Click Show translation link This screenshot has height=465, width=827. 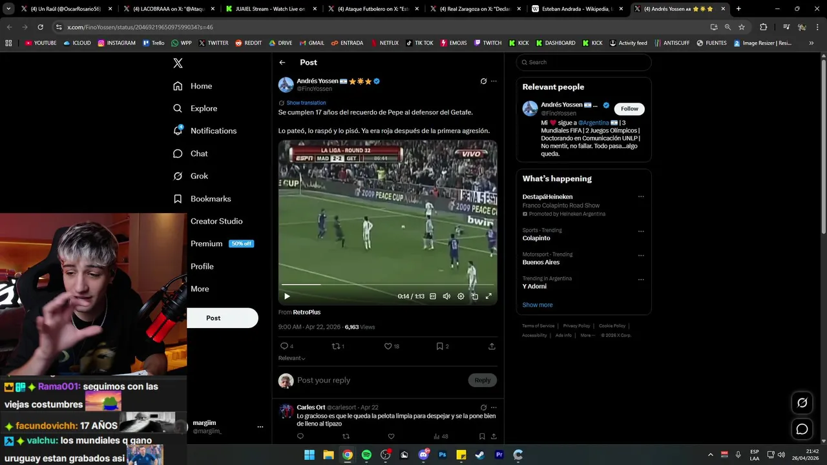click(306, 103)
